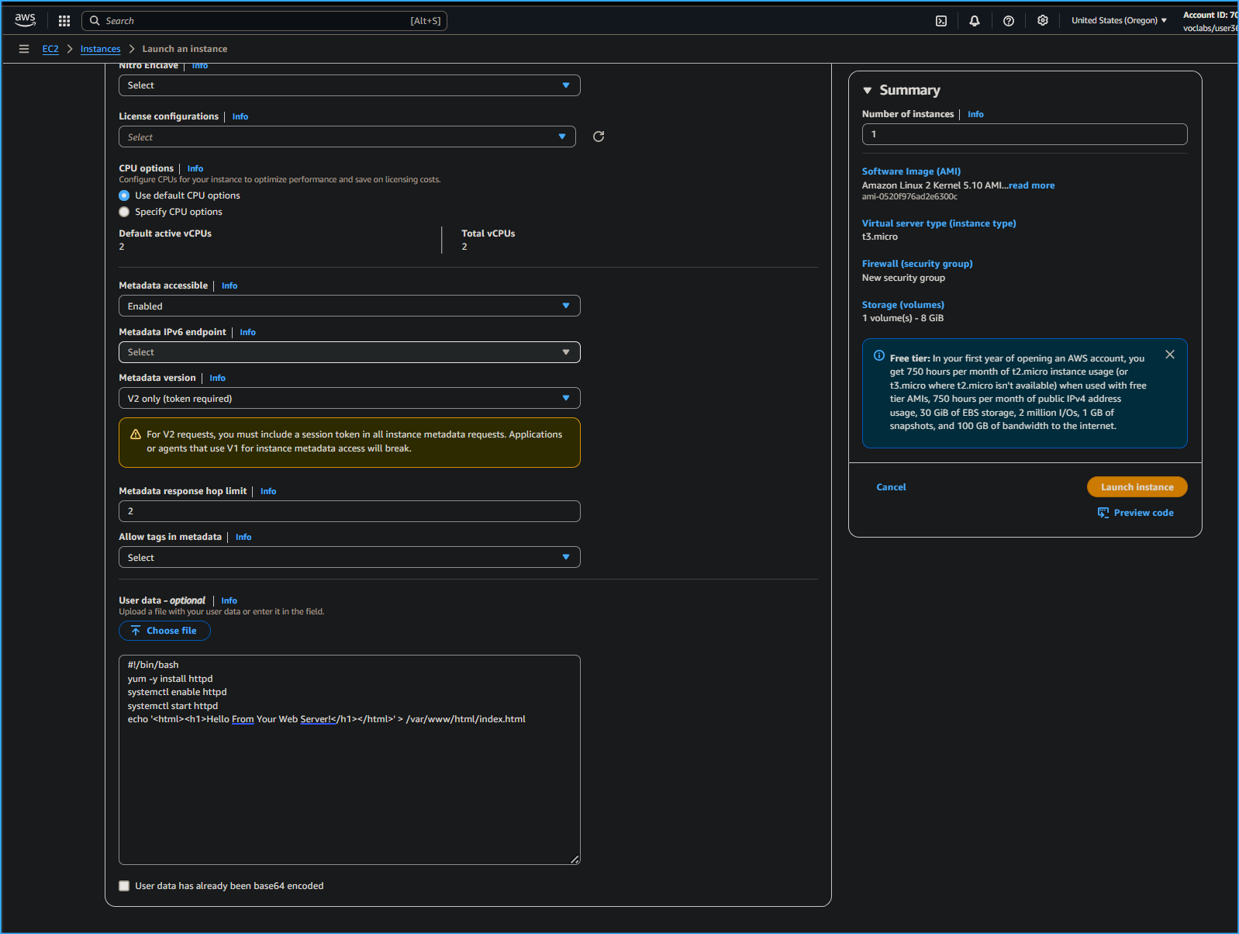
Task: Focus the top Search field
Action: coord(264,21)
